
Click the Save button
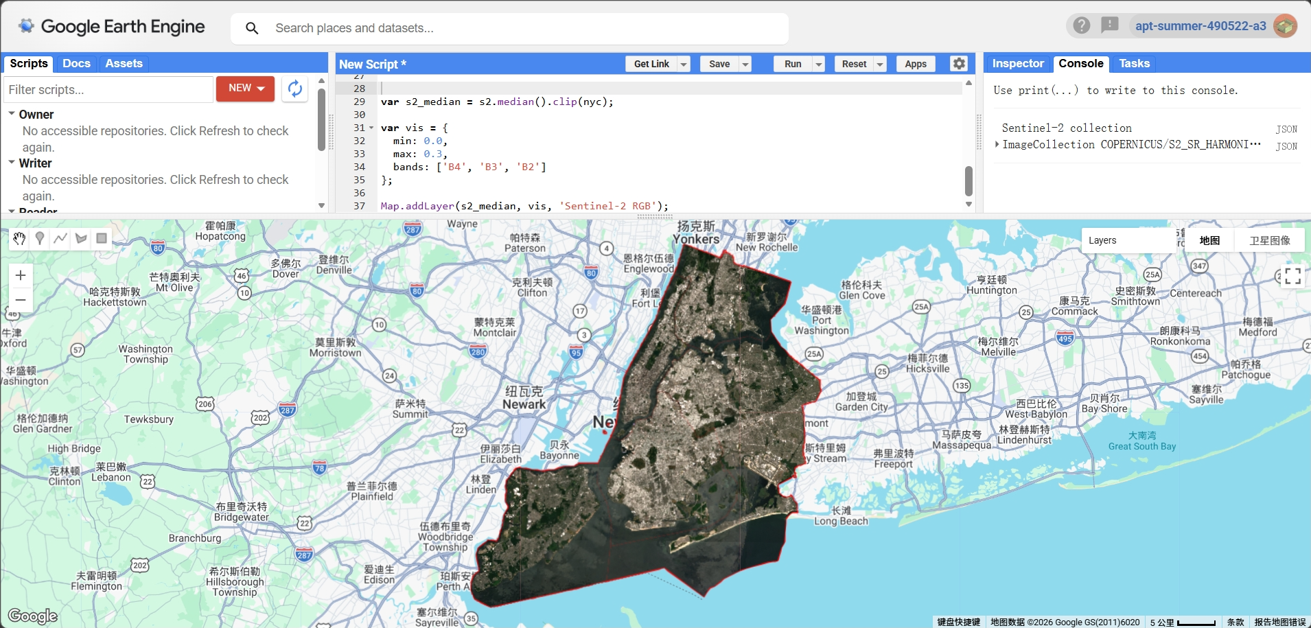tap(719, 64)
